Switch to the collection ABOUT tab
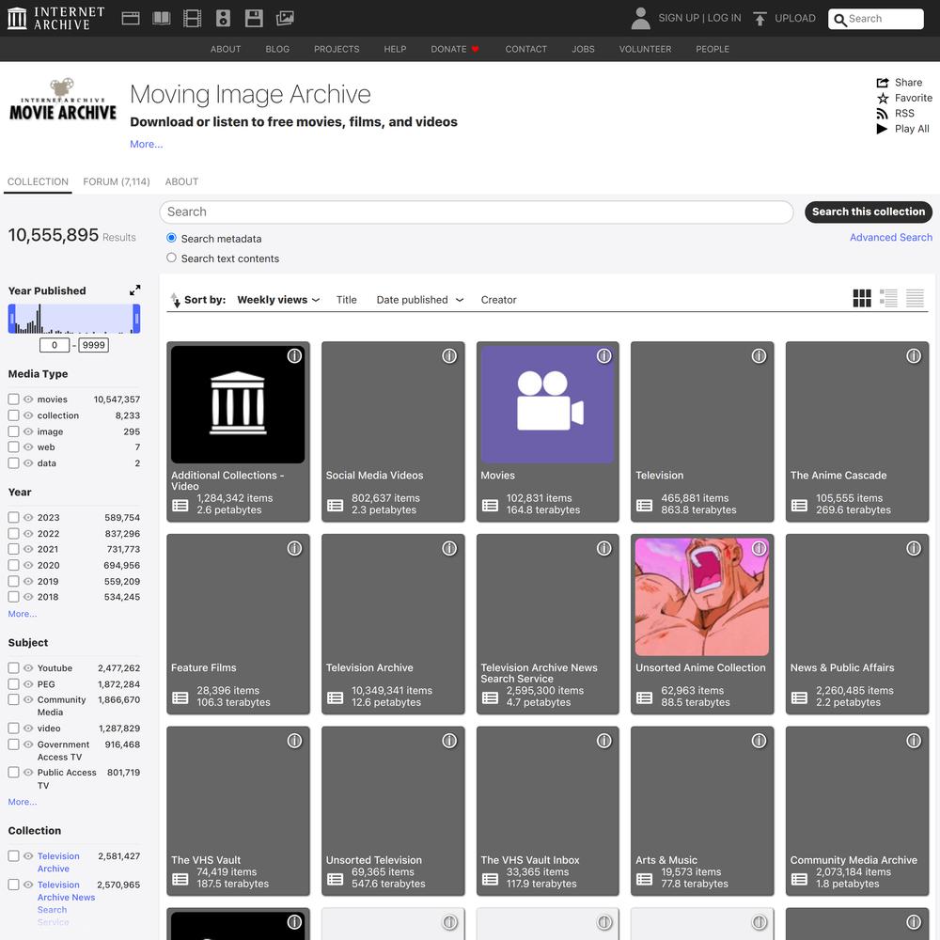Image resolution: width=940 pixels, height=940 pixels. click(181, 181)
